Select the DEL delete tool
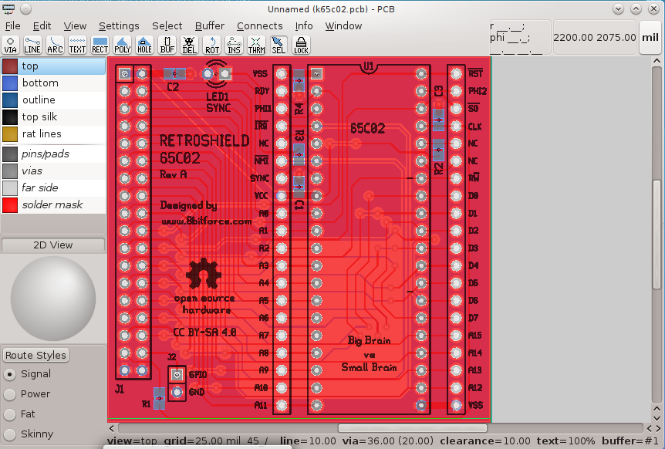The height and width of the screenshot is (449, 665). click(189, 45)
